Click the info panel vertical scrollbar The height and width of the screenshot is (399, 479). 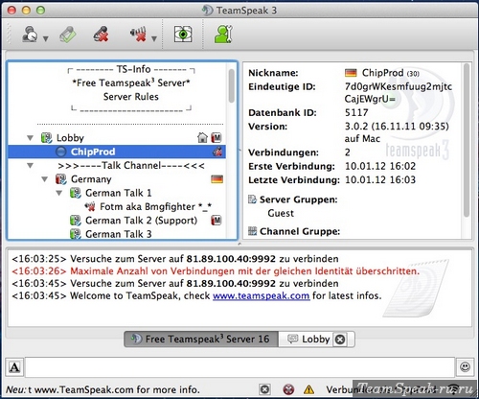(x=467, y=141)
